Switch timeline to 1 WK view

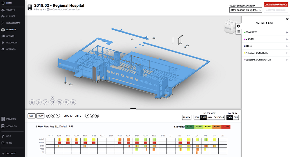(197, 117)
